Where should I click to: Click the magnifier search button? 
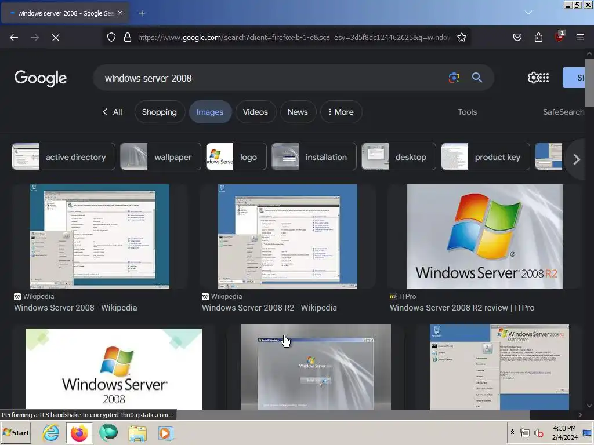pyautogui.click(x=477, y=78)
